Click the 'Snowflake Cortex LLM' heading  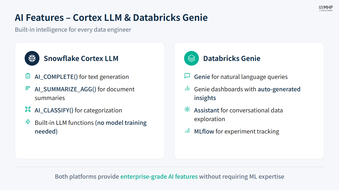(81, 58)
